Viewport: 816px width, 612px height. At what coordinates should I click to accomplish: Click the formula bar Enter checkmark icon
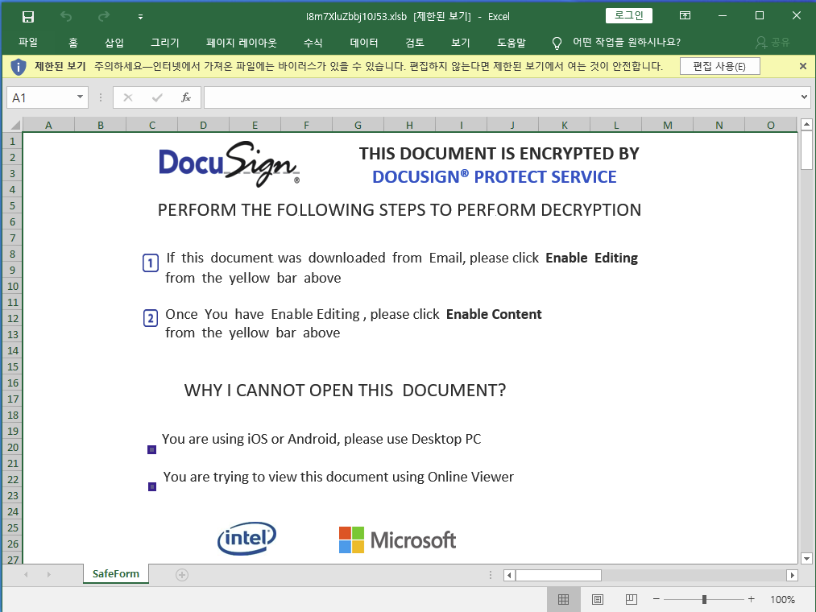(157, 97)
